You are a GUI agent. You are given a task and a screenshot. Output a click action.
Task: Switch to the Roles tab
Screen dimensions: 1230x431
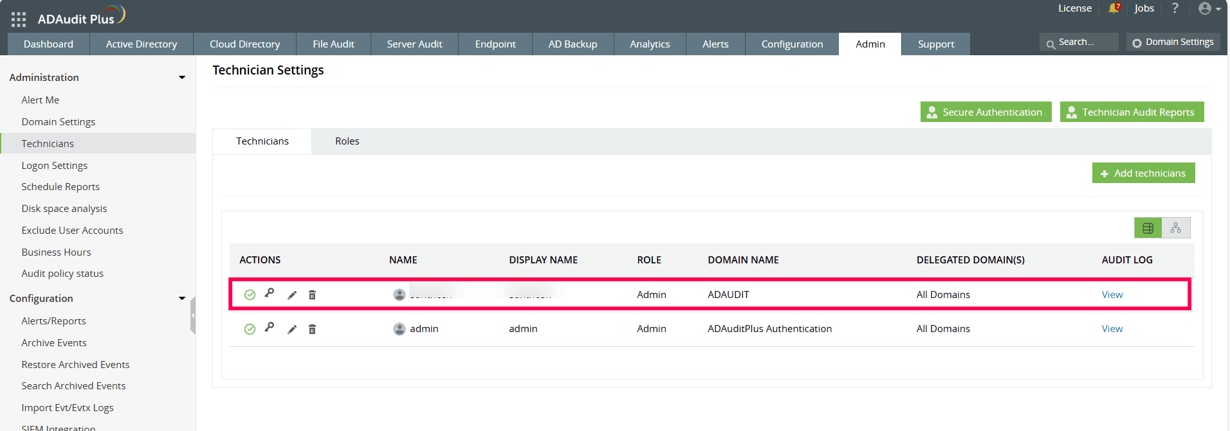coord(347,141)
